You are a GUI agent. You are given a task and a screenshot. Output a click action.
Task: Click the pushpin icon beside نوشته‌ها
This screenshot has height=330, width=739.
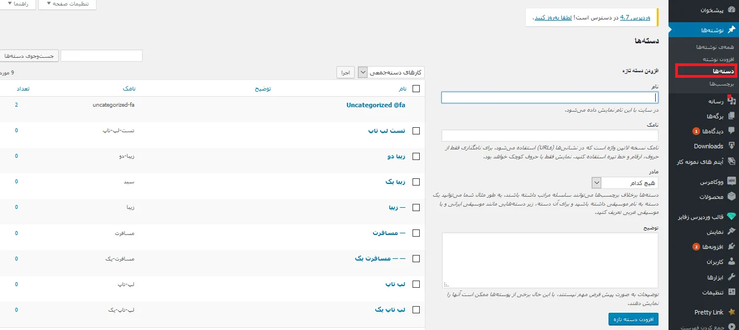731,29
